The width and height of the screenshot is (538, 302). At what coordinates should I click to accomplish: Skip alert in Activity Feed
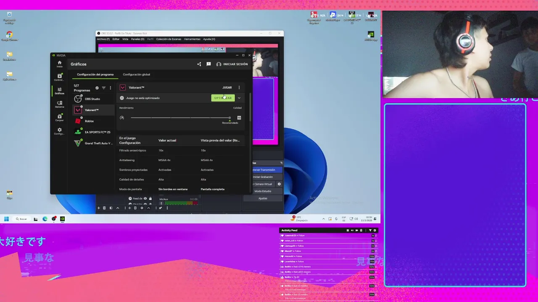pyautogui.click(x=357, y=230)
